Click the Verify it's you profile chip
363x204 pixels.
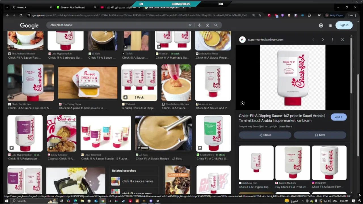(334, 15)
